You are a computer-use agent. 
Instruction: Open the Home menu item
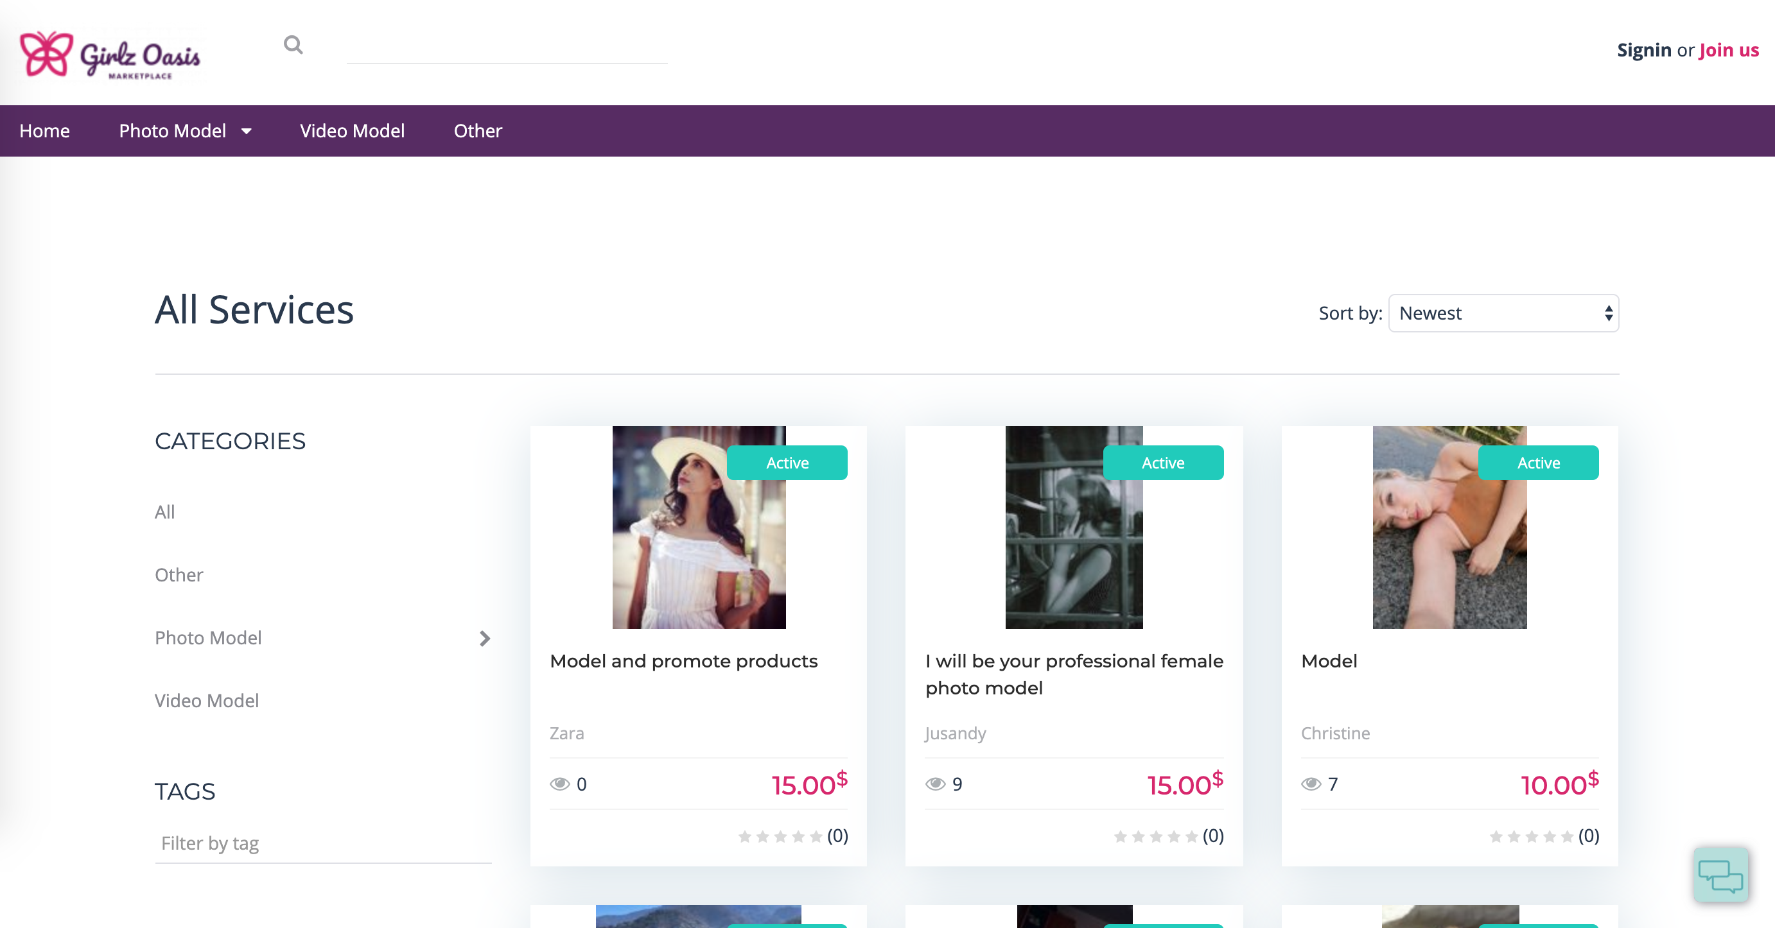(44, 131)
